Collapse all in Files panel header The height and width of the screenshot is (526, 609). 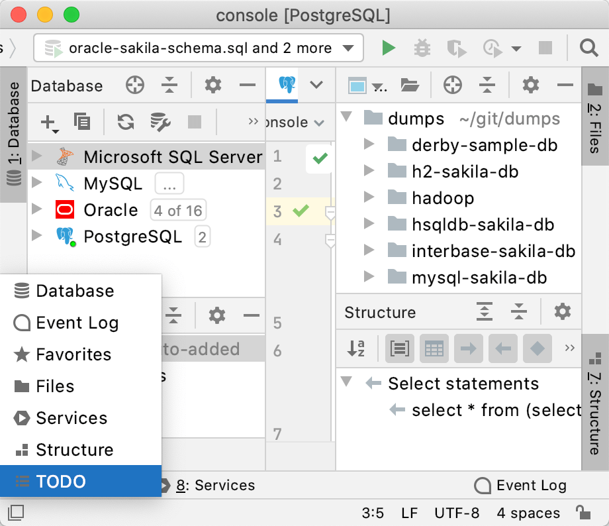tap(487, 85)
